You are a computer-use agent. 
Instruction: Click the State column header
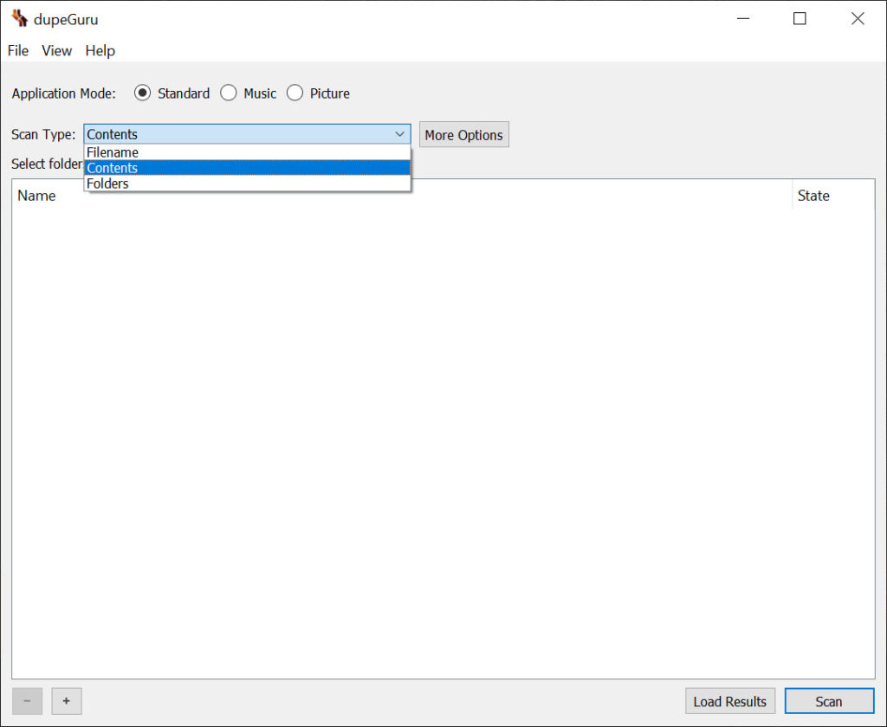click(x=833, y=196)
